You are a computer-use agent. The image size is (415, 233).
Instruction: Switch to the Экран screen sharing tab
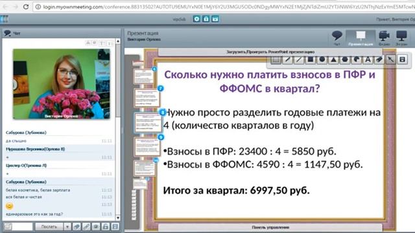(401, 38)
